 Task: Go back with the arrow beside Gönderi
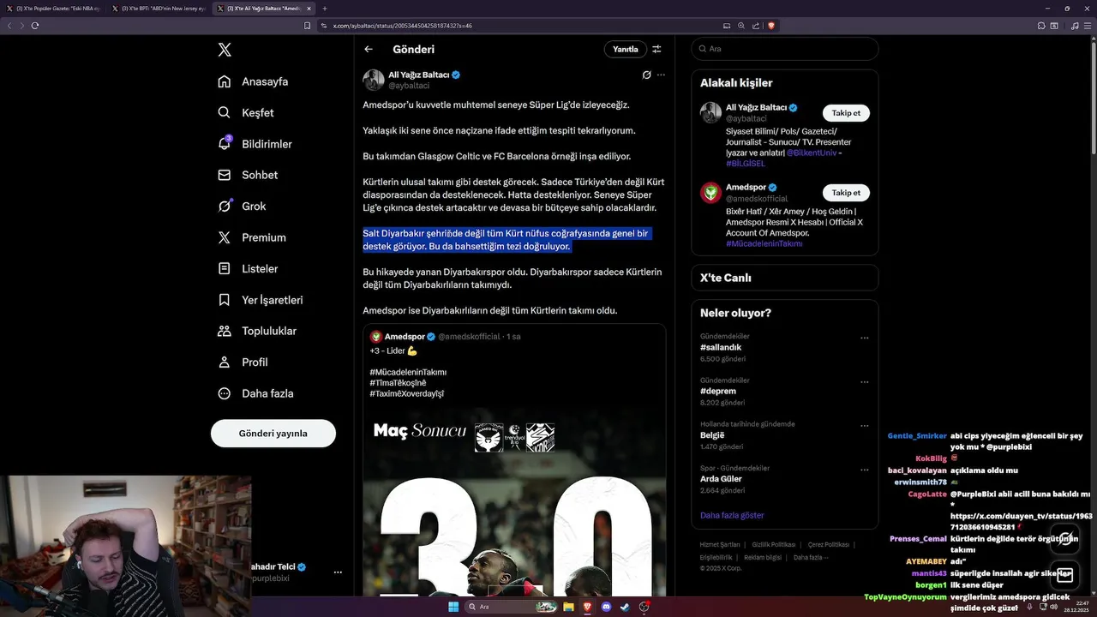pos(369,49)
